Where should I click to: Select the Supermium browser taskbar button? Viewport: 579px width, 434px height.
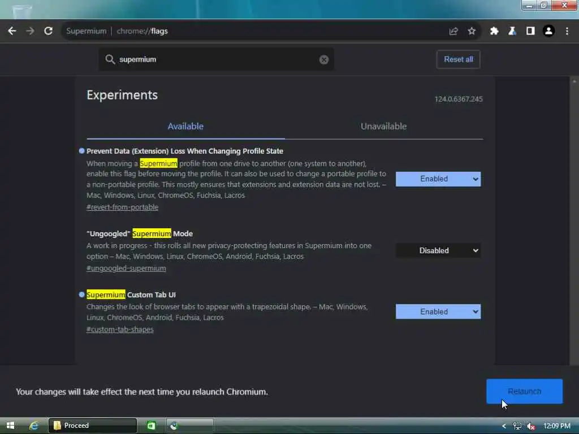pyautogui.click(x=189, y=426)
